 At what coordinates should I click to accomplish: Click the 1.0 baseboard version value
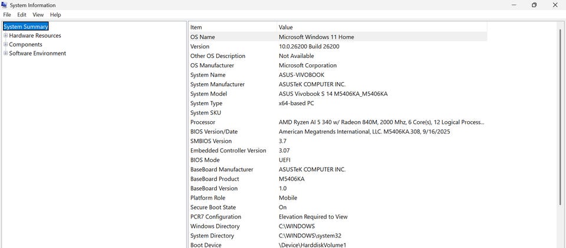(x=282, y=188)
